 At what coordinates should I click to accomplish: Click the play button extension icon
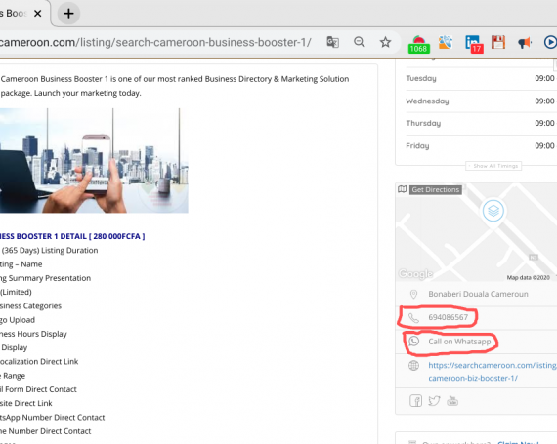click(x=550, y=42)
